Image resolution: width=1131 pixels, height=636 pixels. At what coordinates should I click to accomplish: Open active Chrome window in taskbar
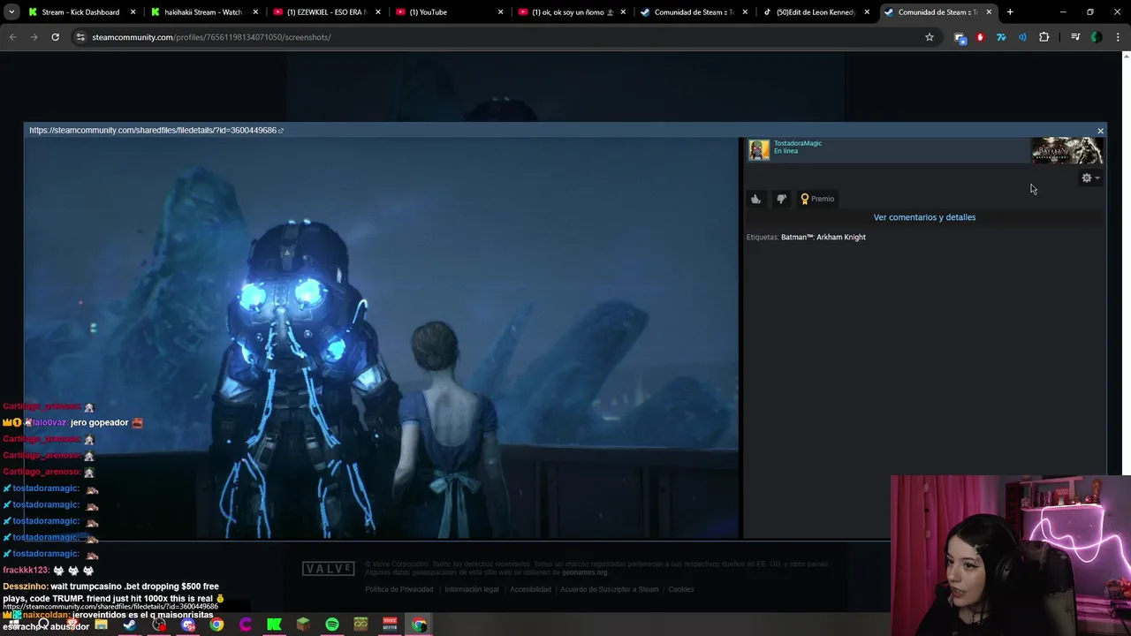[x=419, y=625]
